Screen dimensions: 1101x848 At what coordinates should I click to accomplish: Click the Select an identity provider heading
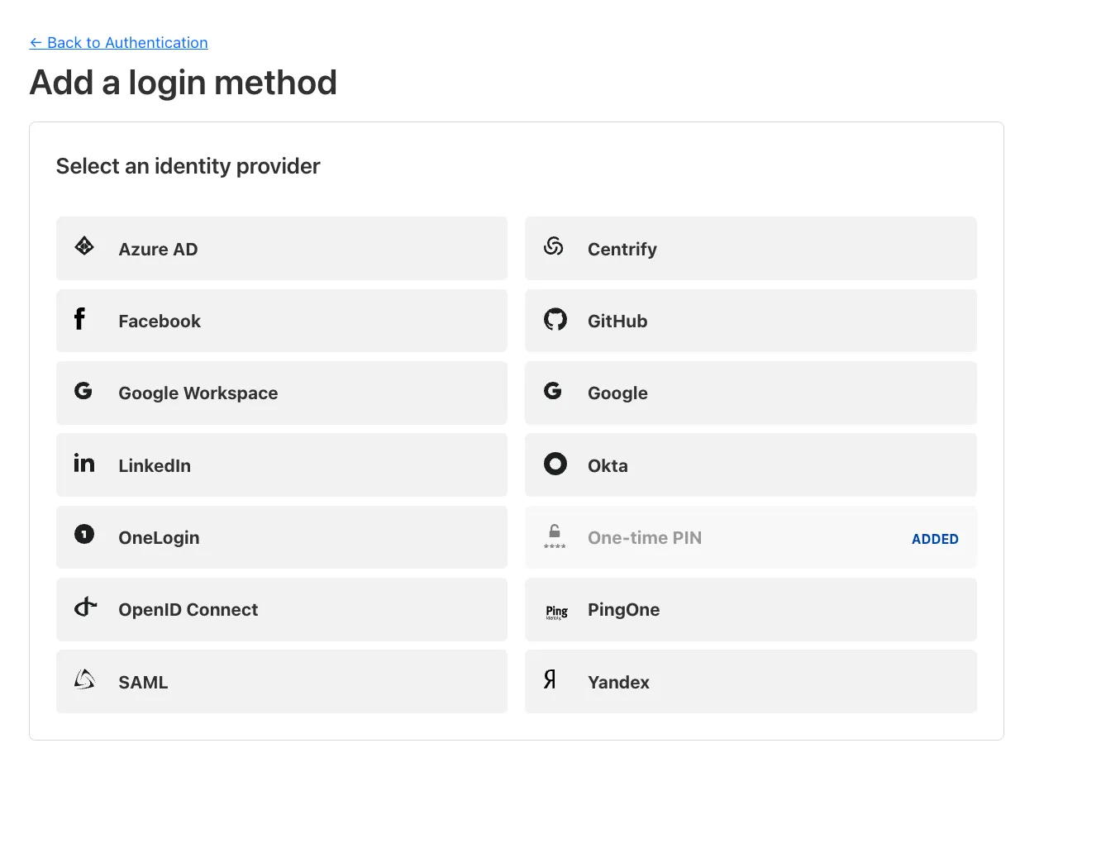pyautogui.click(x=188, y=166)
